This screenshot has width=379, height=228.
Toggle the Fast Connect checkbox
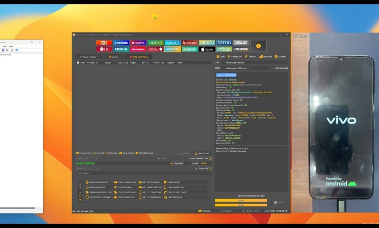pos(273,68)
